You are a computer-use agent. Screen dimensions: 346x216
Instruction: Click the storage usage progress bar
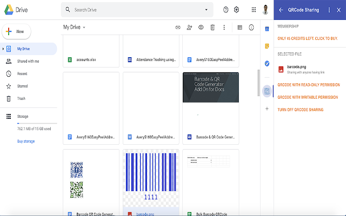click(37, 124)
